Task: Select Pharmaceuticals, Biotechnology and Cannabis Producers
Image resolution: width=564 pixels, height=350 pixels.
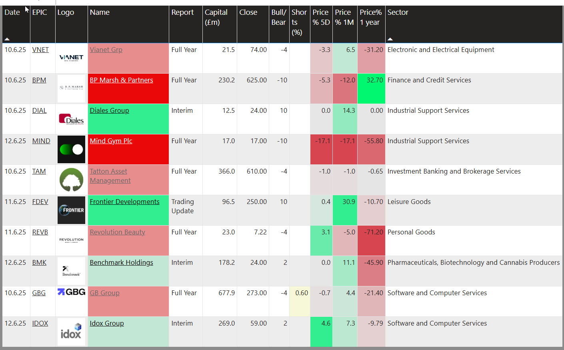Action: tap(474, 271)
